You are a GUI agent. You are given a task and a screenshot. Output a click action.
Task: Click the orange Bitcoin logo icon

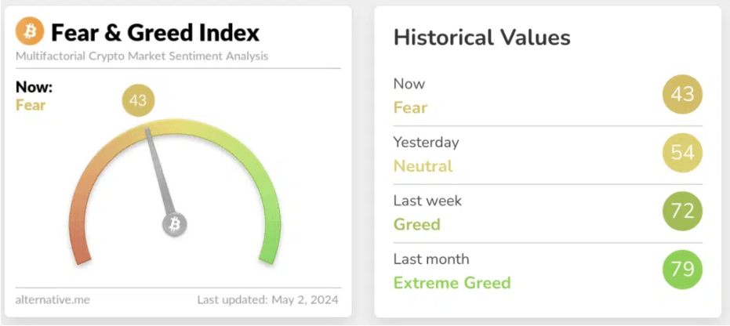click(29, 31)
